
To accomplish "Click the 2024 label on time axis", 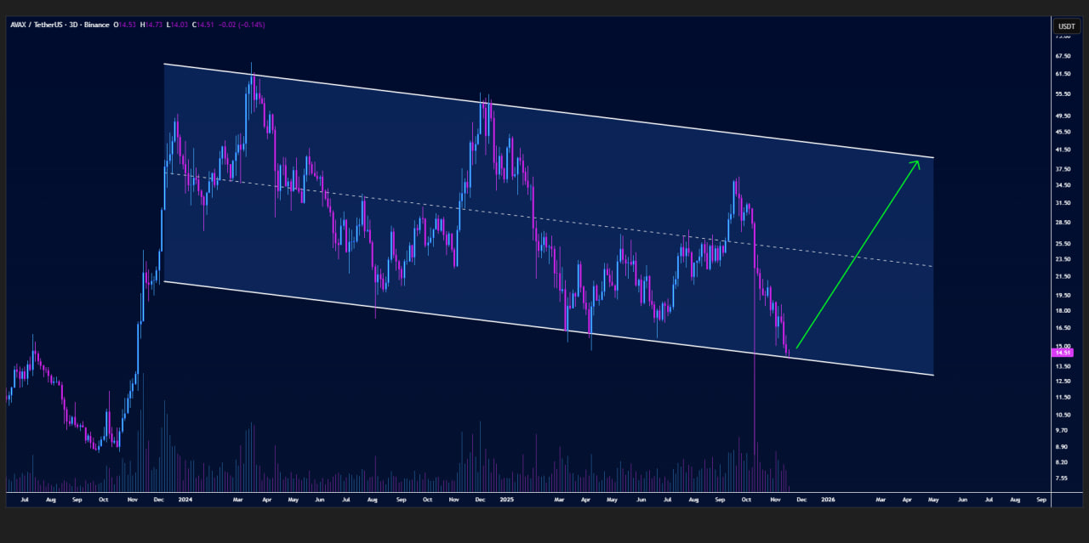I will click(x=185, y=501).
